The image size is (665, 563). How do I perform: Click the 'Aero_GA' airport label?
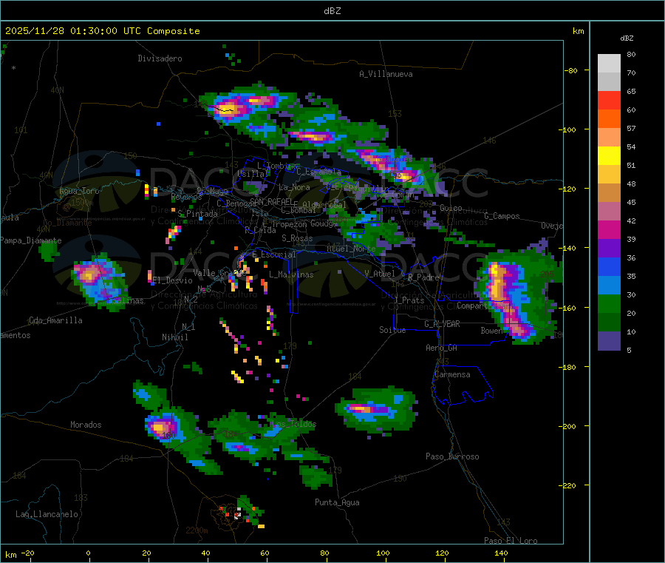442,348
